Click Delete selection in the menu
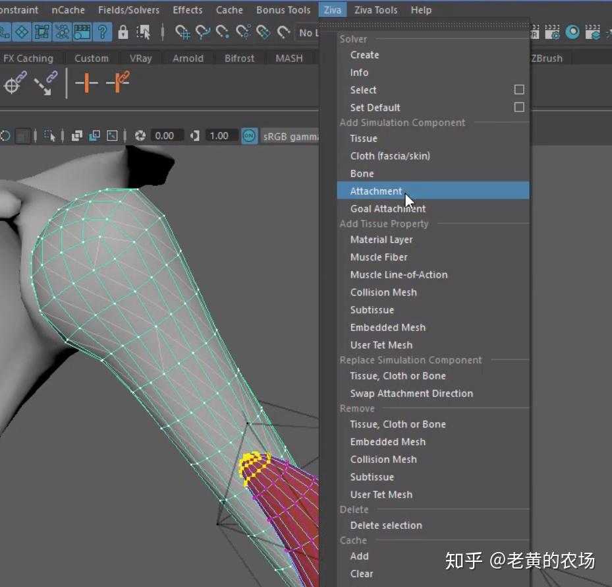The width and height of the screenshot is (612, 587). click(x=386, y=525)
